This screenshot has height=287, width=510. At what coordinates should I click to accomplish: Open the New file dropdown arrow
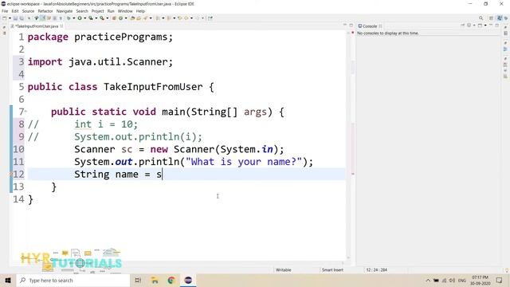pyautogui.click(x=10, y=18)
